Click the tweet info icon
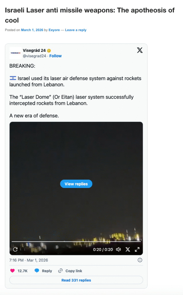The width and height of the screenshot is (183, 295). click(140, 260)
